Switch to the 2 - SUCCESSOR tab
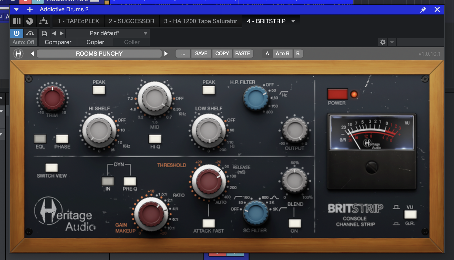This screenshot has width=454, height=260. coord(131,21)
